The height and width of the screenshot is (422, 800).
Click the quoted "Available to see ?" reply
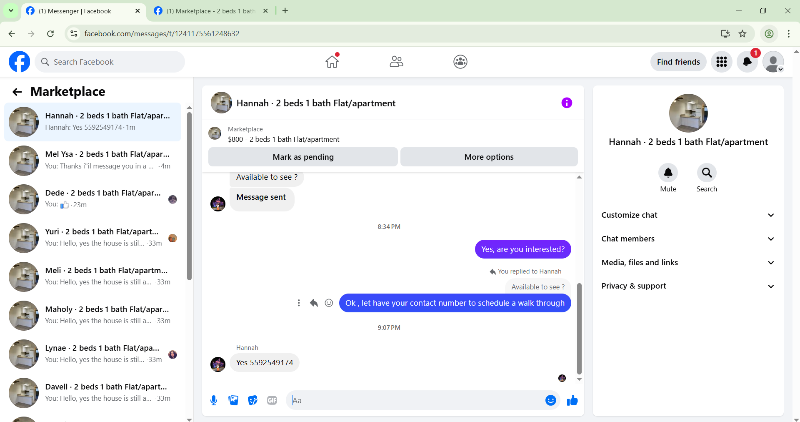pos(538,287)
